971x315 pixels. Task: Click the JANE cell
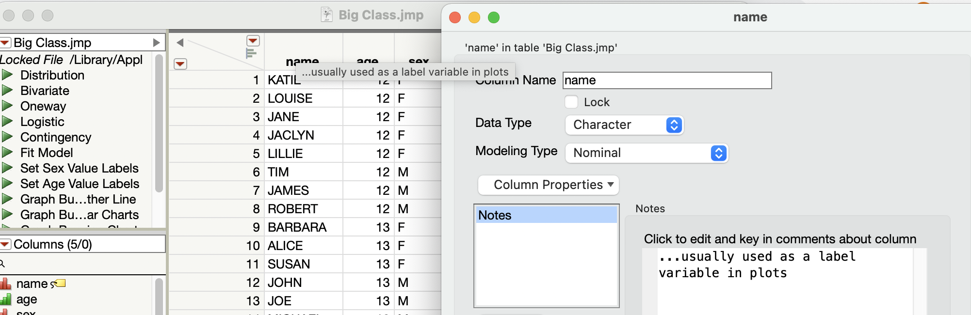click(304, 117)
